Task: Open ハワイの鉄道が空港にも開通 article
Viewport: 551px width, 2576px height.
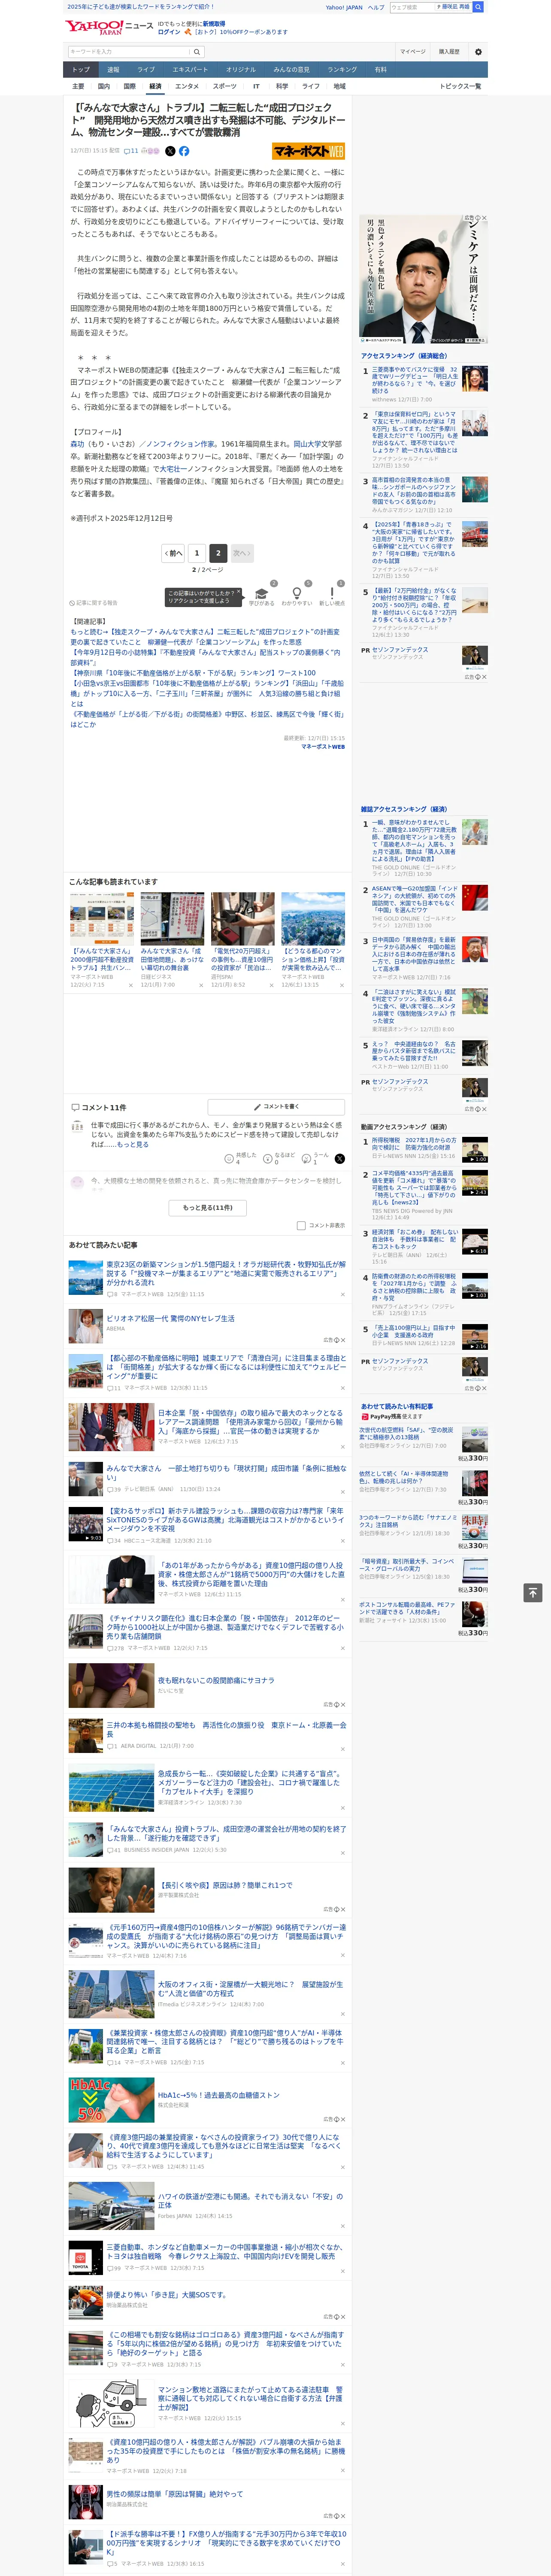Action: click(x=250, y=2201)
